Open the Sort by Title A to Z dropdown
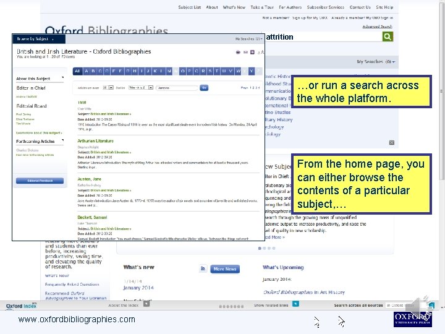The image size is (445, 334). (141, 88)
